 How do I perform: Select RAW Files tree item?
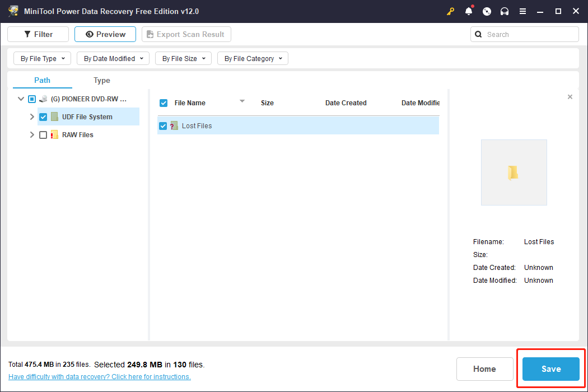[x=78, y=134]
